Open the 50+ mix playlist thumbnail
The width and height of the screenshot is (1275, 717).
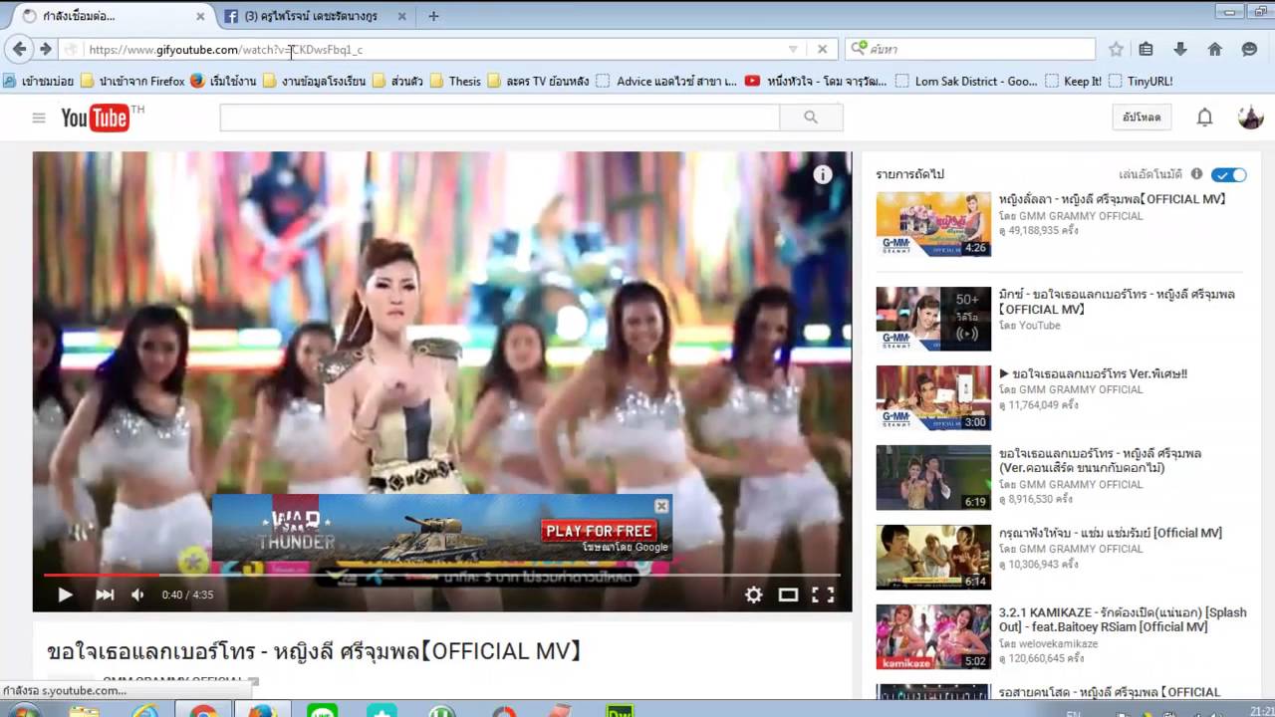(933, 319)
